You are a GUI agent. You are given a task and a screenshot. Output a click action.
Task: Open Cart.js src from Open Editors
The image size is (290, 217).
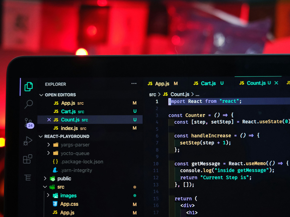point(90,111)
